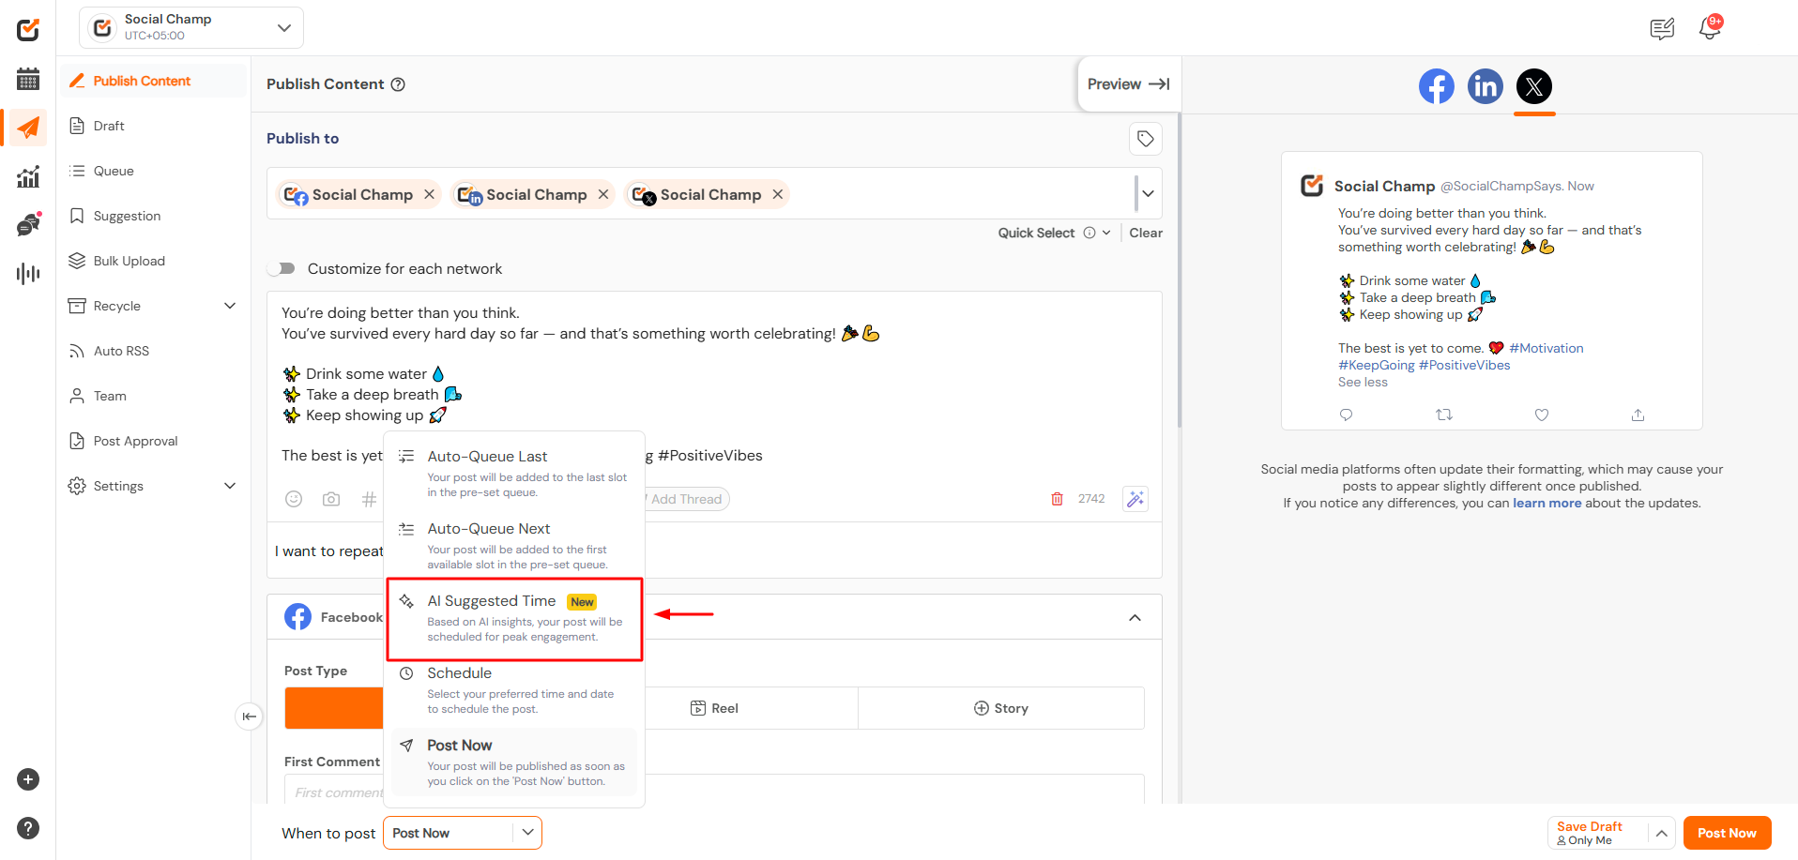1798x860 pixels.
Task: Click the Add Thread button
Action: (x=686, y=499)
